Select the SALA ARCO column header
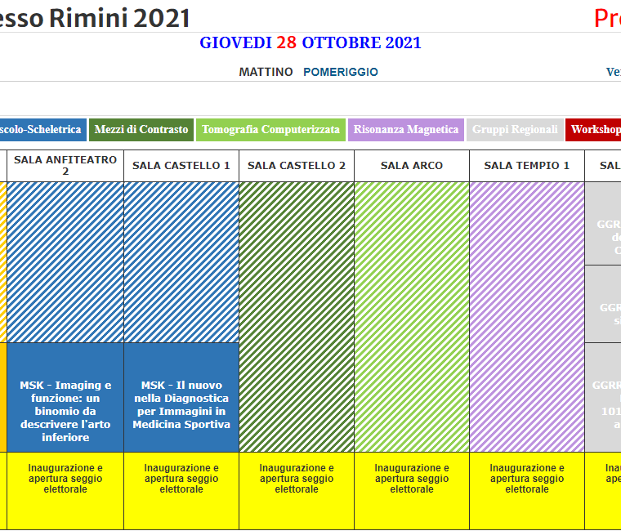621x531 pixels. 412,165
